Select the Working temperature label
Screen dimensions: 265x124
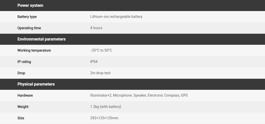pyautogui.click(x=34, y=51)
